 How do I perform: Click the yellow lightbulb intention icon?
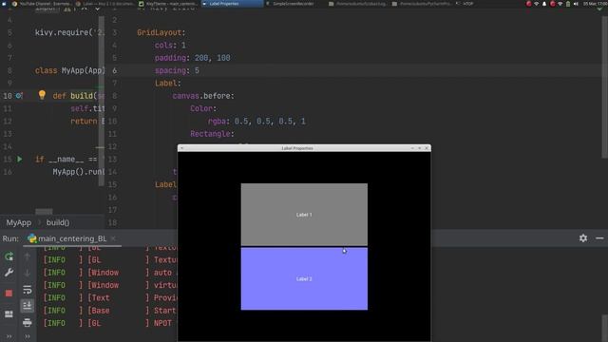pyautogui.click(x=42, y=95)
